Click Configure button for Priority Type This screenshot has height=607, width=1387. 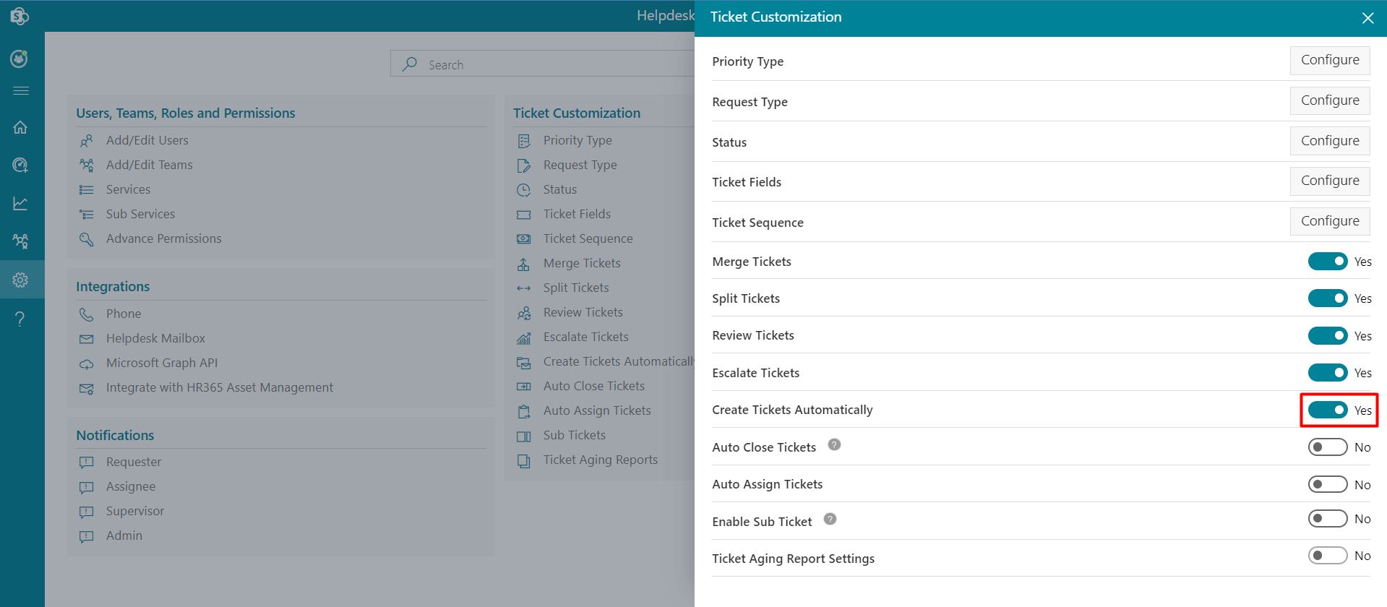click(1329, 60)
